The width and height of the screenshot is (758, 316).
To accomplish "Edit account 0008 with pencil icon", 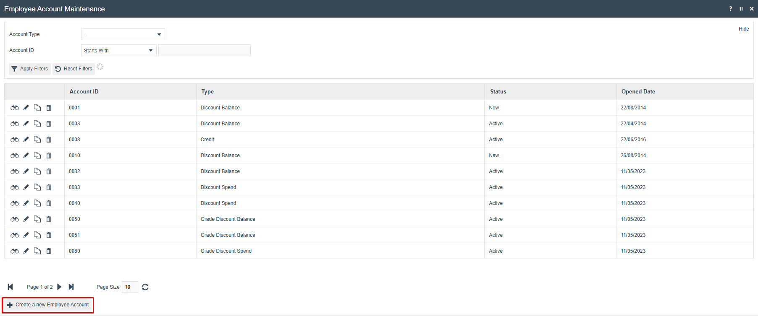I will pyautogui.click(x=26, y=140).
